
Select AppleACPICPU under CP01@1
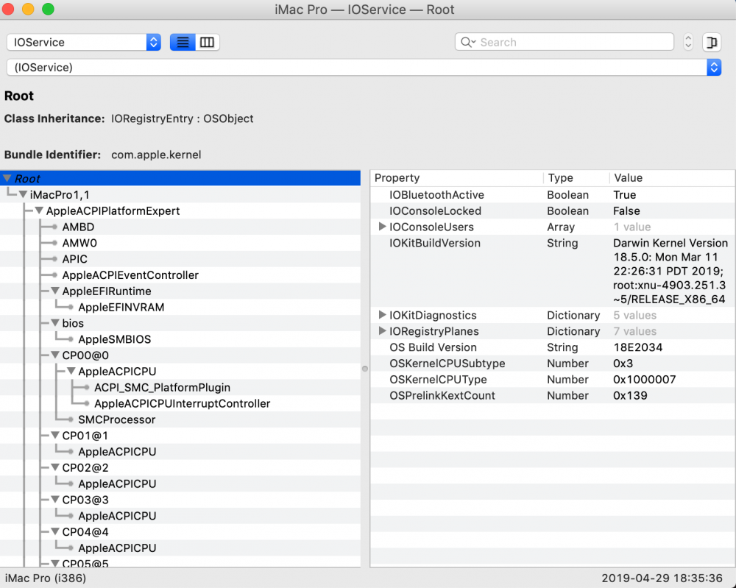pyautogui.click(x=117, y=452)
